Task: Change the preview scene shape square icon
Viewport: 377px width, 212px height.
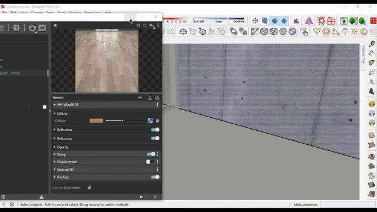Action: pos(138,25)
